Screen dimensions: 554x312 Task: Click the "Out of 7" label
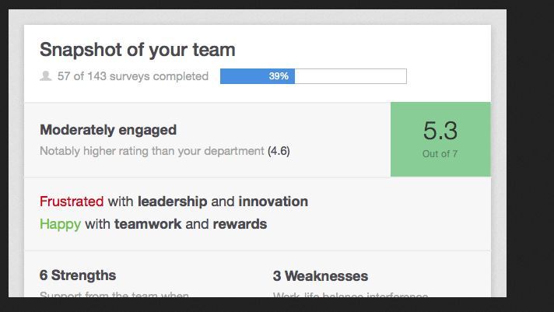pos(440,154)
